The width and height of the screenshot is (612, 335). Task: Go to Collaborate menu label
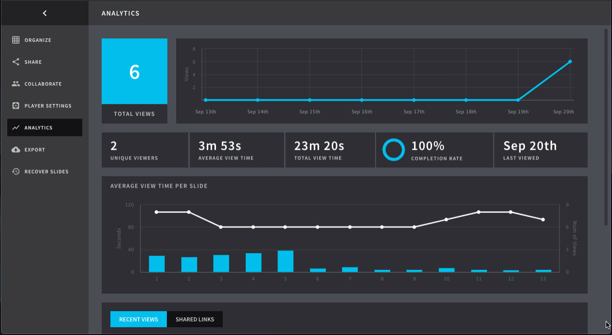(x=43, y=84)
